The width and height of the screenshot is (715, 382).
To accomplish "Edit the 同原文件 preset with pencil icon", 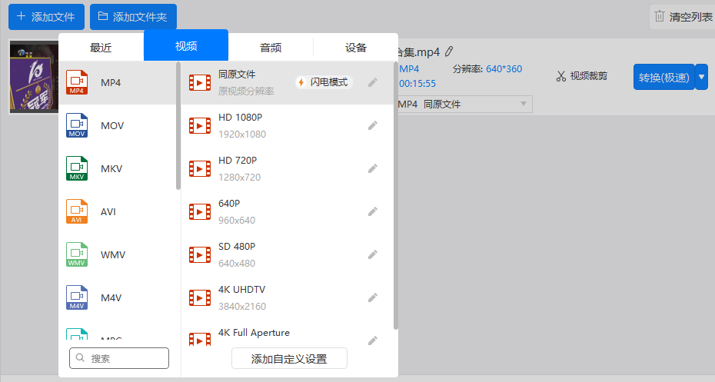I will pyautogui.click(x=373, y=82).
